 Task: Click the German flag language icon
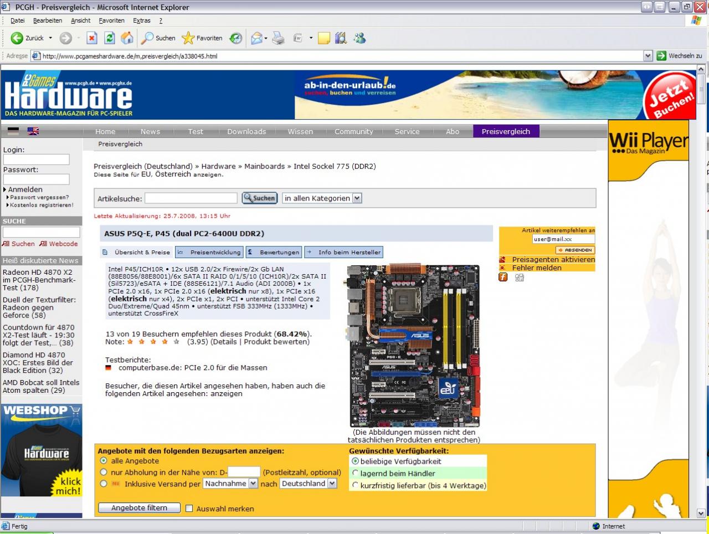pos(13,131)
